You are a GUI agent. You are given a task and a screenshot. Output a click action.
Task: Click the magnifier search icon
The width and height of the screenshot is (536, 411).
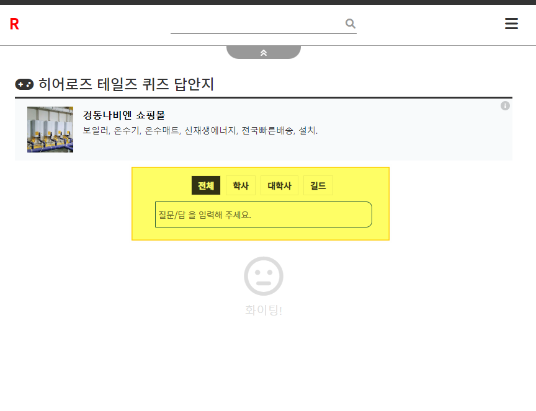point(351,24)
